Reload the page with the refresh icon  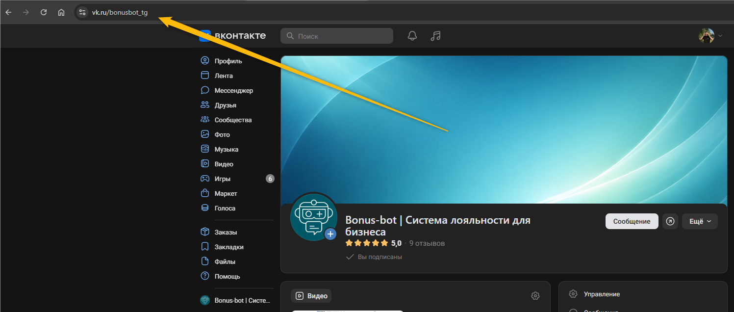[44, 12]
